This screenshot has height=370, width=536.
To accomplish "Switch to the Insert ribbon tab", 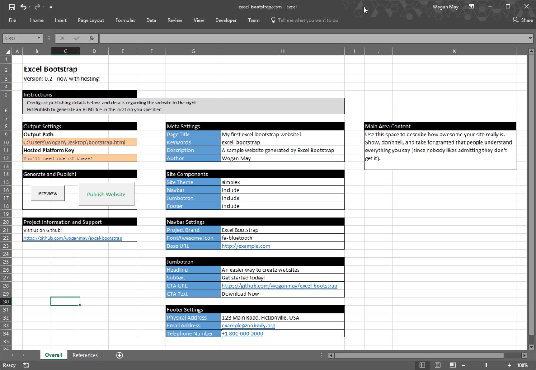I will pyautogui.click(x=60, y=20).
